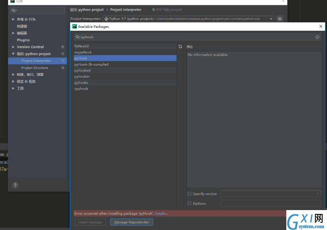Select the highlighted pyHook package row
Viewport: 327px width, 230px height.
coord(125,58)
